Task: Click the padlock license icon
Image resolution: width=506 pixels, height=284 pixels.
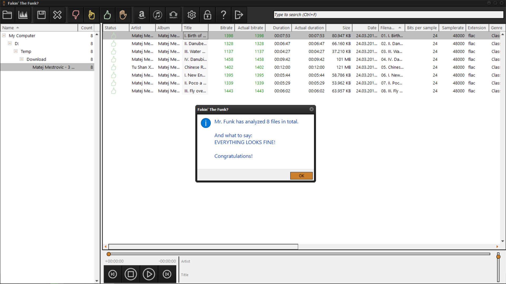Action: coord(207,15)
